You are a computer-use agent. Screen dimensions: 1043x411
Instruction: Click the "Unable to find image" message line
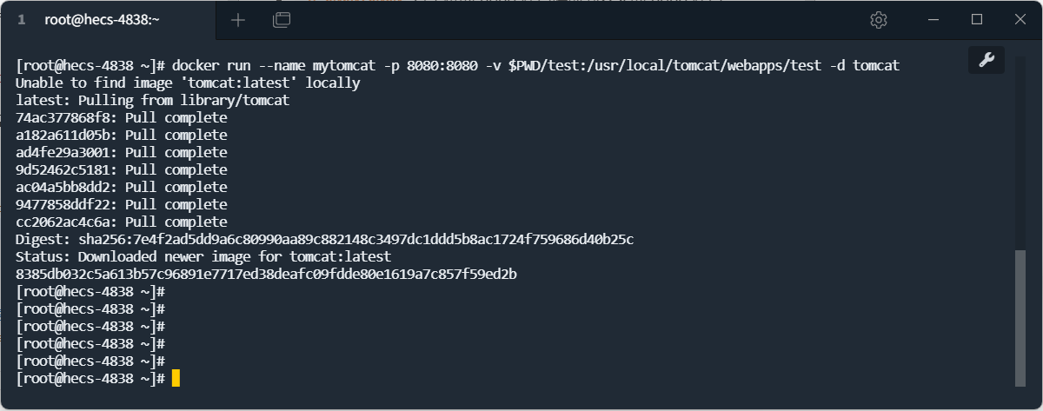point(188,83)
